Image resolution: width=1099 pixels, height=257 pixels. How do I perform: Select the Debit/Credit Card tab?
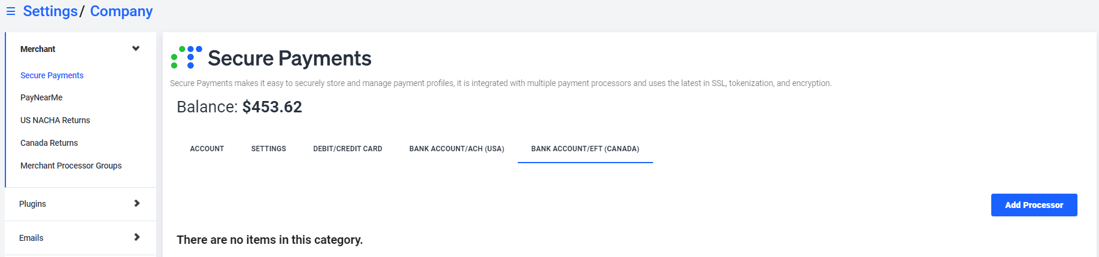(348, 149)
